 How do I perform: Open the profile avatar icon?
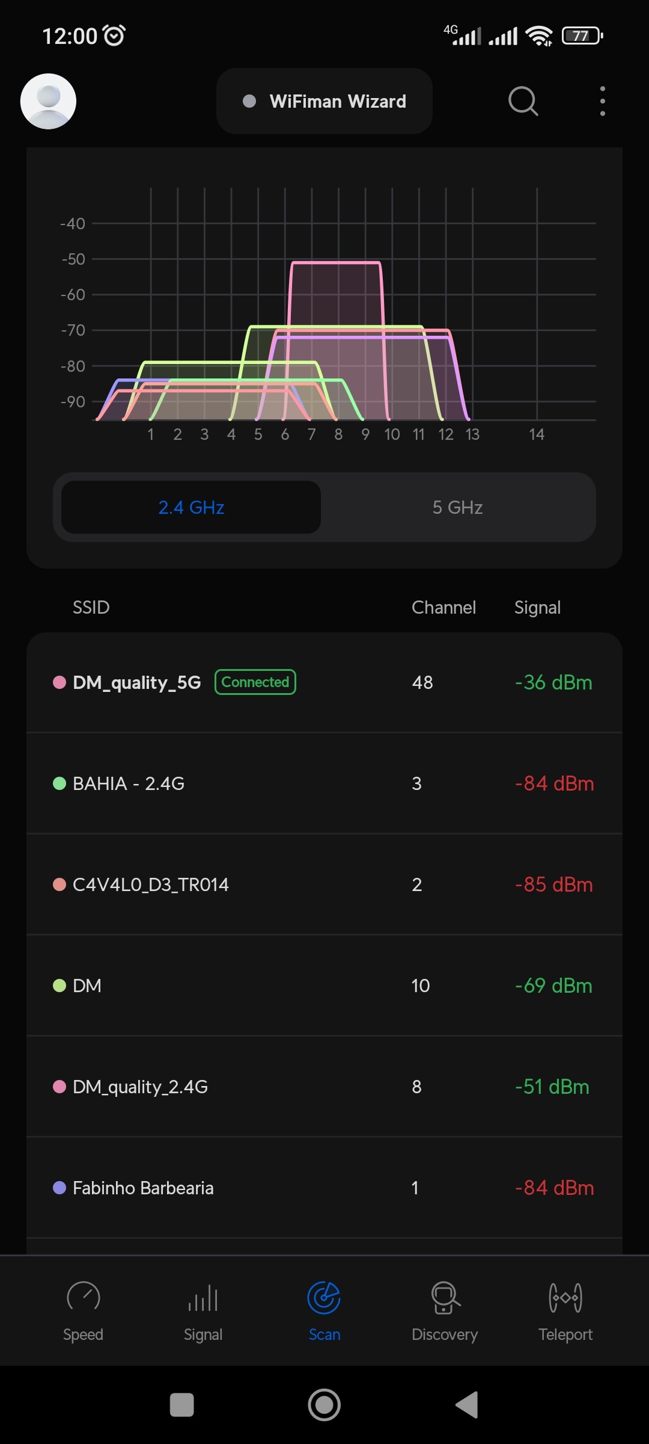click(x=48, y=101)
